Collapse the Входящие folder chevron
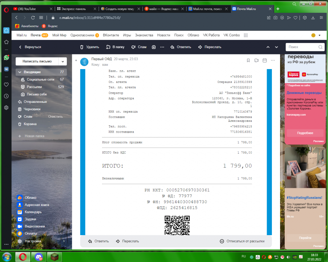The width and height of the screenshot is (328, 262). click(20, 72)
